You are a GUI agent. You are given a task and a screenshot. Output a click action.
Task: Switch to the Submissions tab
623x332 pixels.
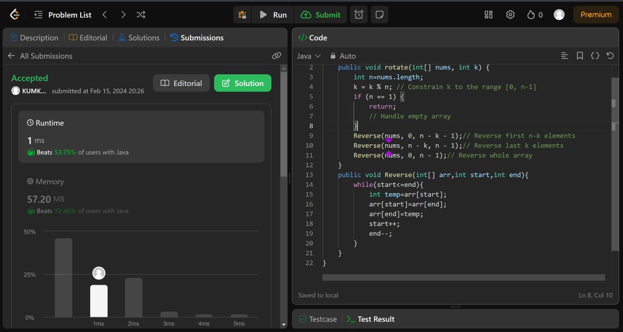(197, 38)
